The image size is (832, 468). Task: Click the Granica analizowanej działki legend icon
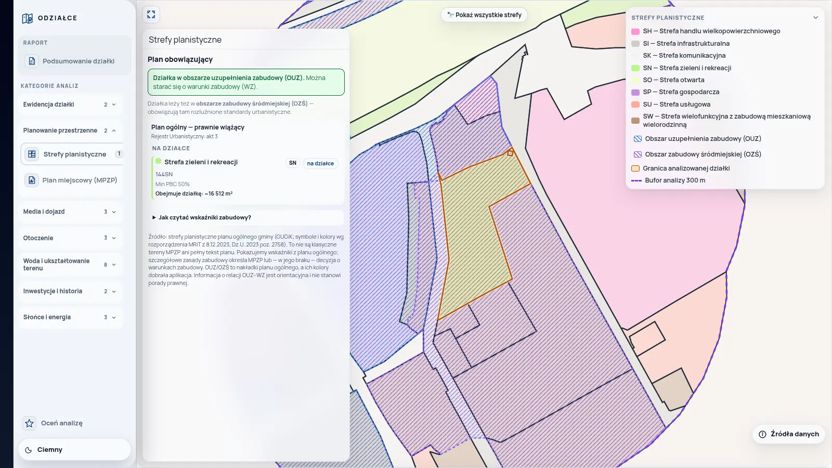pos(635,168)
